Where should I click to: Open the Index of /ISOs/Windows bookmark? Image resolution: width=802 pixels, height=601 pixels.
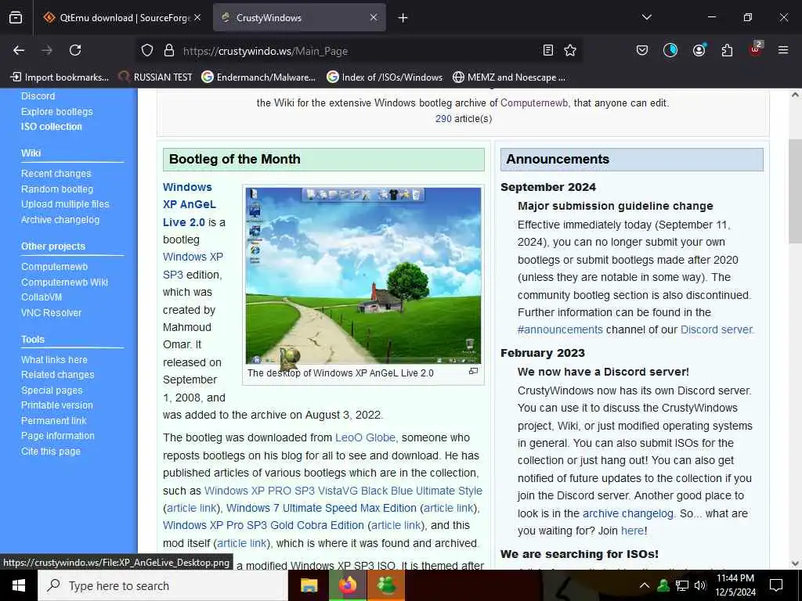(385, 77)
